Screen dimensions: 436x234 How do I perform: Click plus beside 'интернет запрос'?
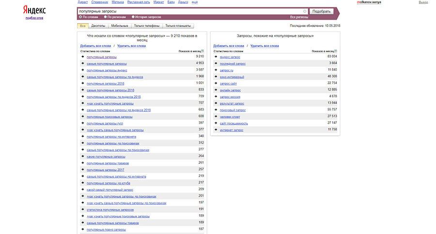pyautogui.click(x=216, y=130)
